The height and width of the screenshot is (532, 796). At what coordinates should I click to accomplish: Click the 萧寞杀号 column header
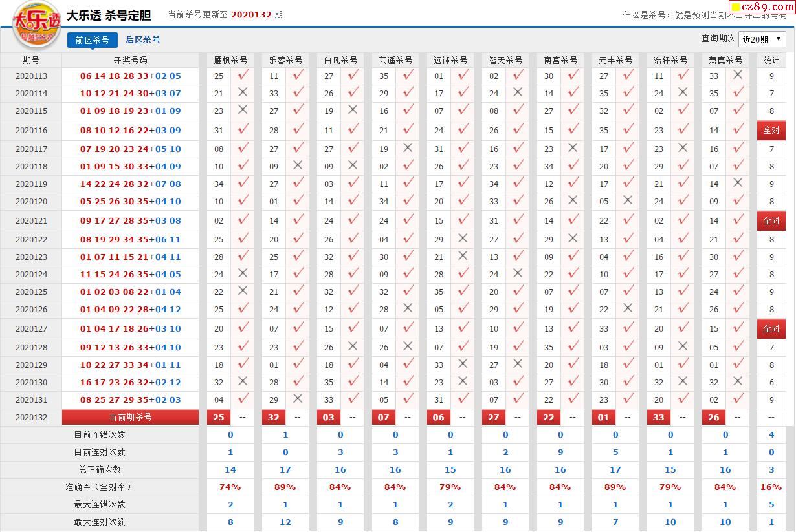(725, 60)
